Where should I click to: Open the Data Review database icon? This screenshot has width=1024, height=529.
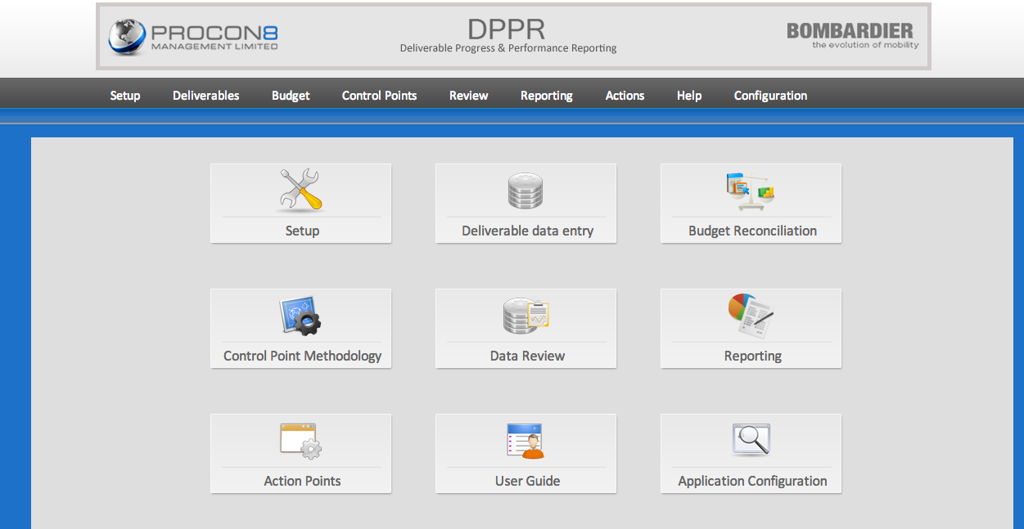pos(526,316)
